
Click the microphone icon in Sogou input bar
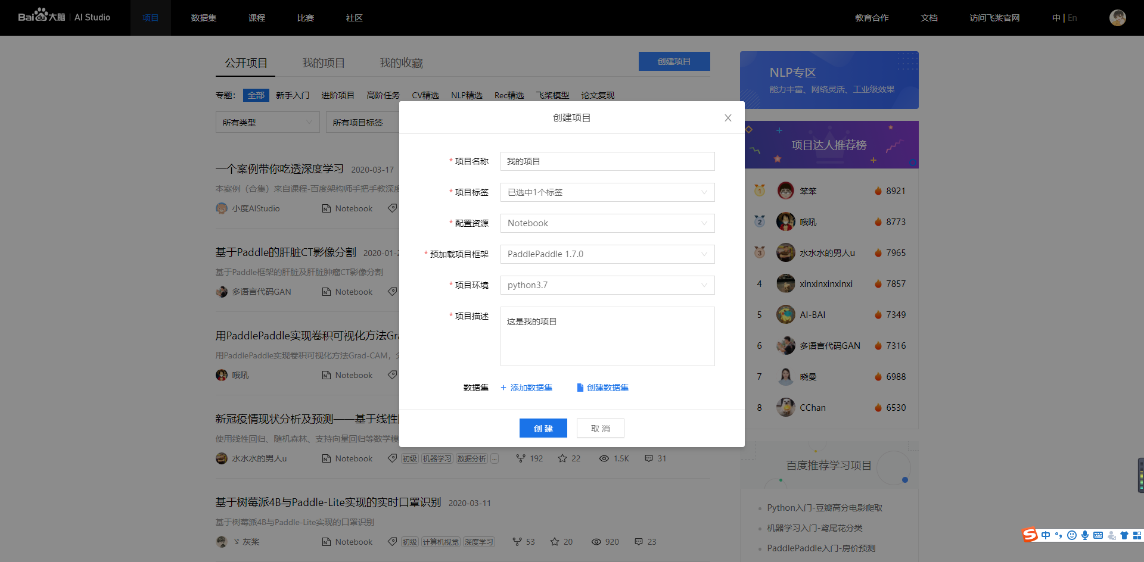(1085, 535)
